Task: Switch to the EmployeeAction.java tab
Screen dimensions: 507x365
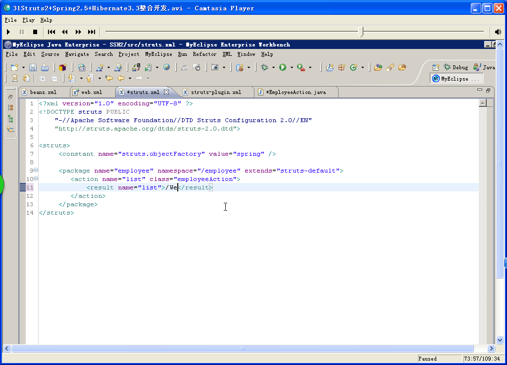Action: click(296, 92)
